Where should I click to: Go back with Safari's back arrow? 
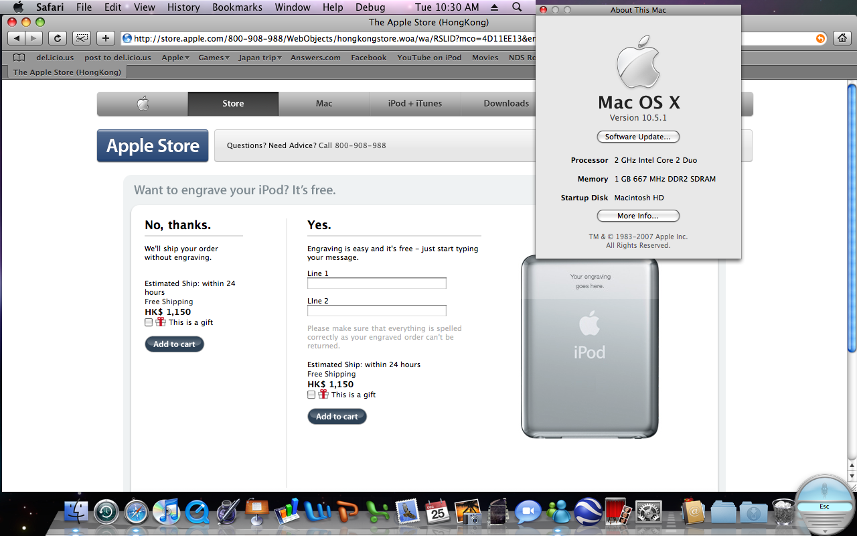(x=17, y=38)
